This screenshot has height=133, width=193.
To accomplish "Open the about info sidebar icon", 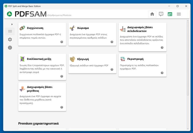I will point(10,48).
